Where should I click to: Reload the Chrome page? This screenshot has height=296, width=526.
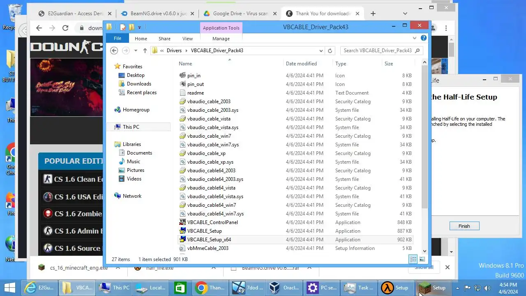[65, 28]
